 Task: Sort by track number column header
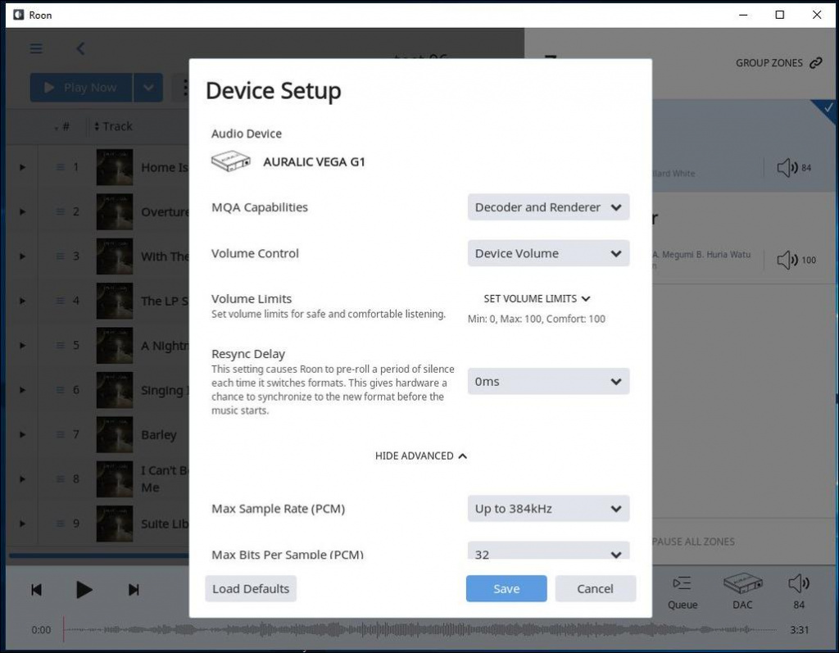[62, 126]
